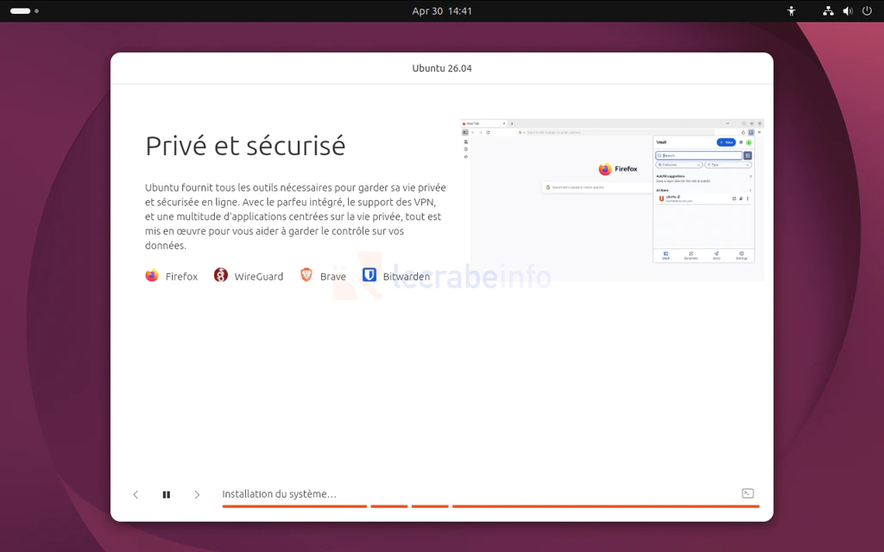Pause the installation slideshow
Screen dimensions: 884x552
pyautogui.click(x=167, y=494)
